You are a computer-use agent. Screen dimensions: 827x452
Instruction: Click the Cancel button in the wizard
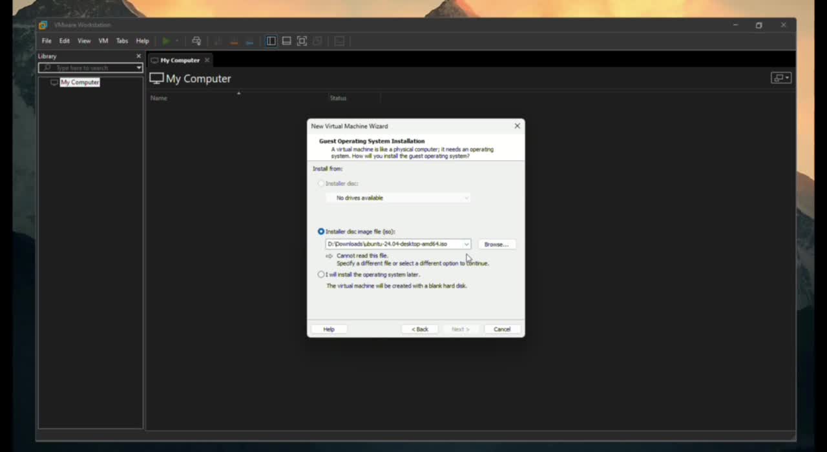tap(502, 329)
